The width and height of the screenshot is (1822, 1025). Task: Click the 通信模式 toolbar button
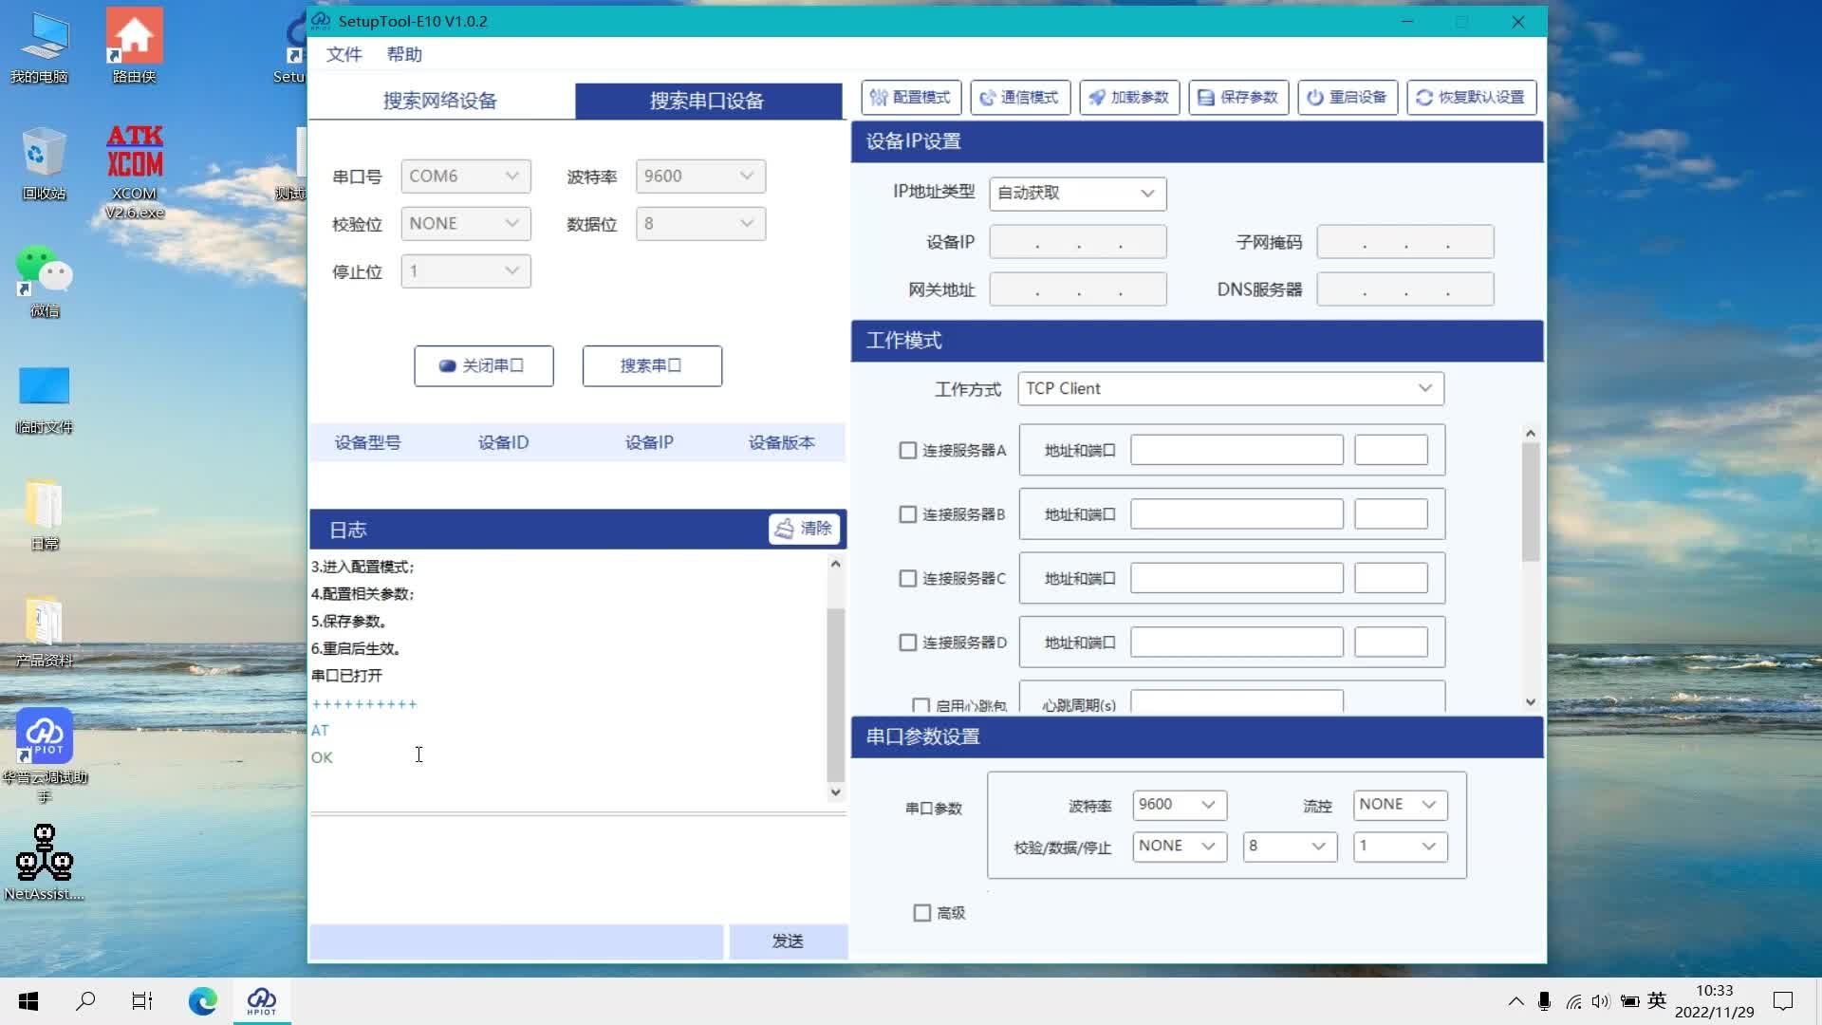(x=1020, y=97)
